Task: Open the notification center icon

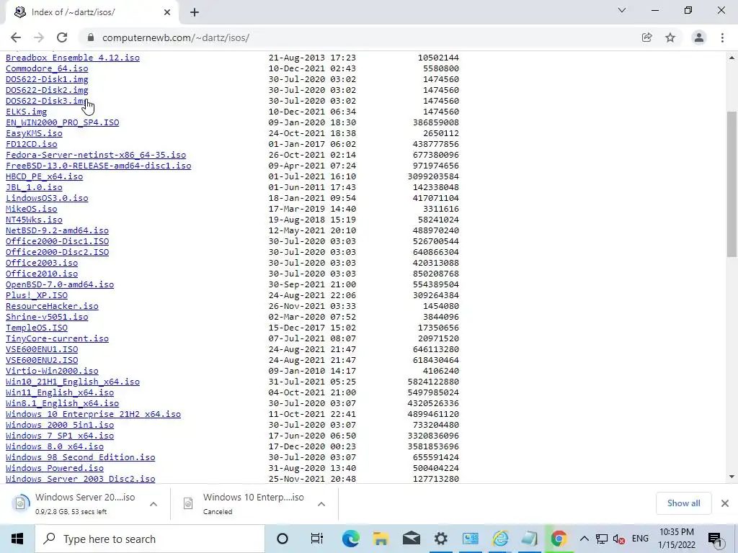Action: pos(716,539)
